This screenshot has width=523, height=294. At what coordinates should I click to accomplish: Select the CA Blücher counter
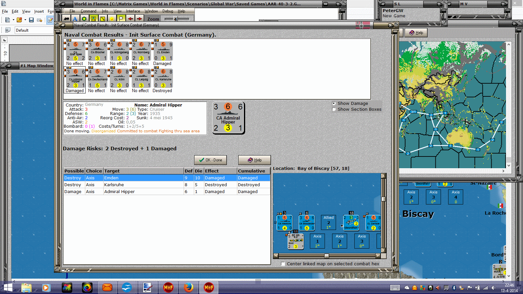point(97,51)
